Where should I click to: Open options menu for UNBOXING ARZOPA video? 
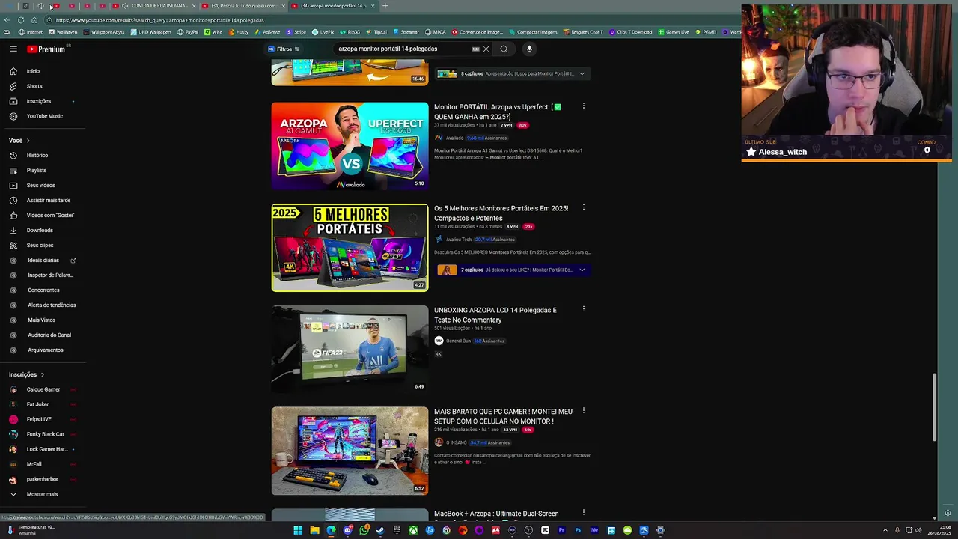pyautogui.click(x=584, y=309)
